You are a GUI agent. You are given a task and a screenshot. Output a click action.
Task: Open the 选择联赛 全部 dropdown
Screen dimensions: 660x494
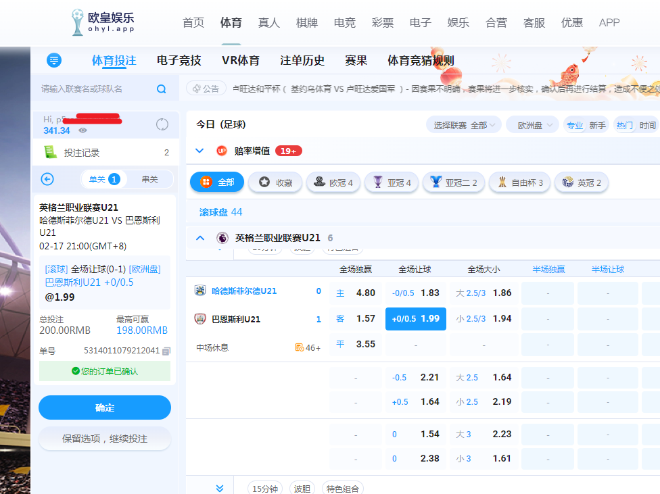(466, 125)
